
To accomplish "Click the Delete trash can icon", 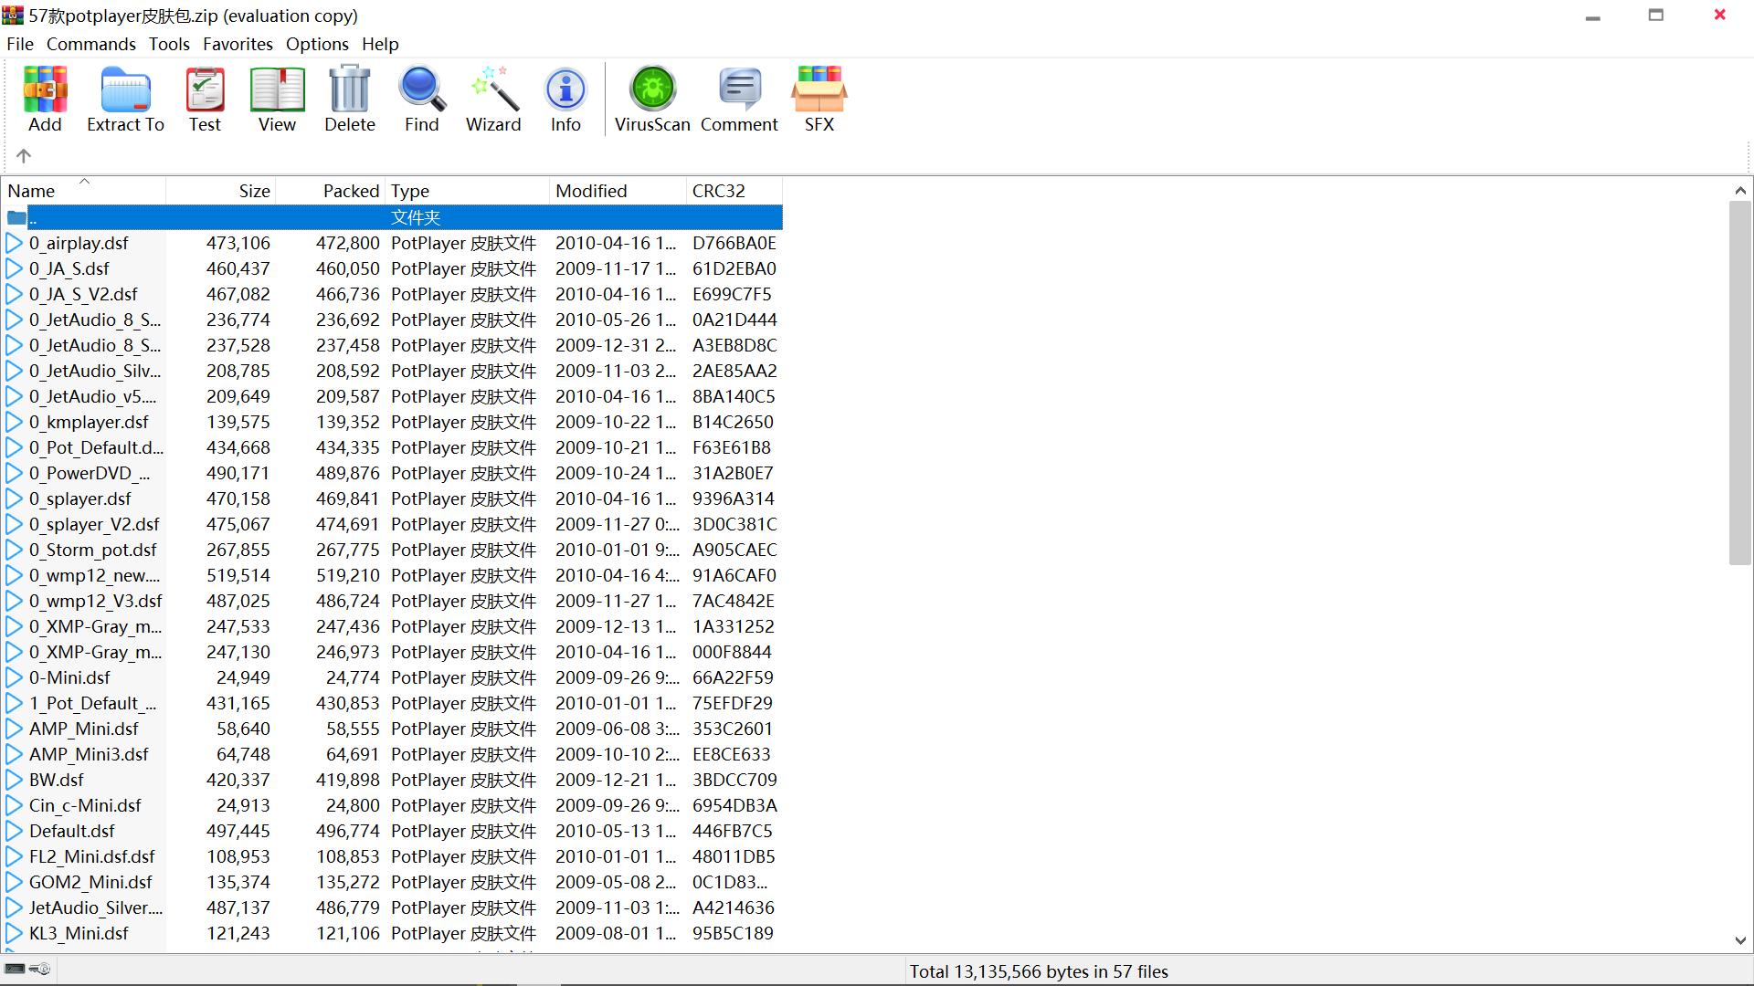I will 349,99.
